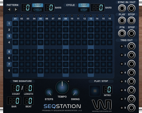This screenshot has width=142, height=113.
Task: Click the STEPS knob
Action: coord(49,92)
